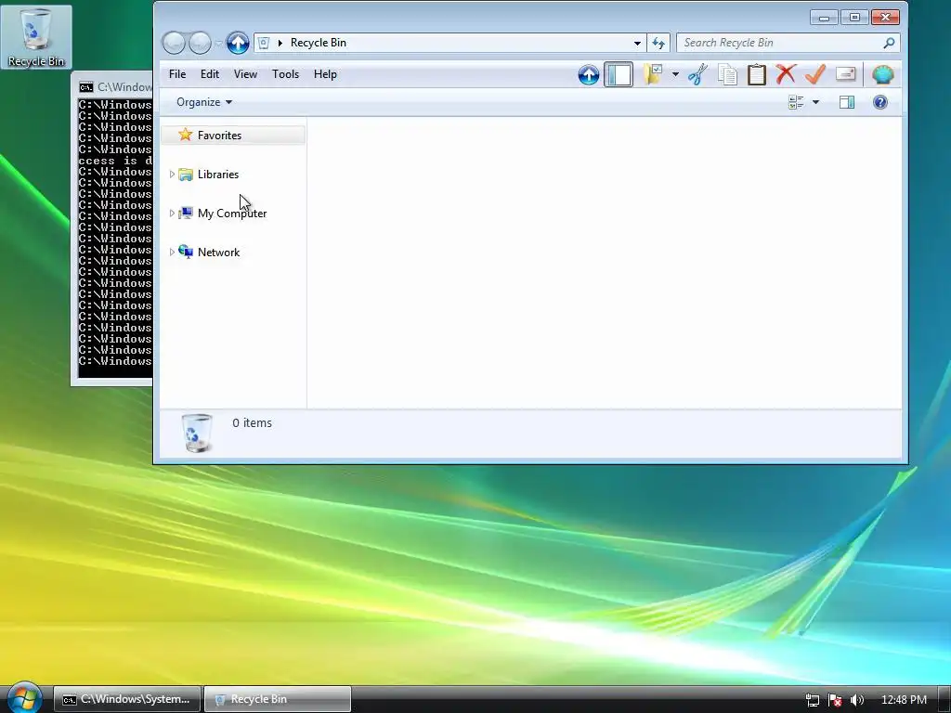Click the toolbar Up one level arrow icon
Image resolution: width=951 pixels, height=713 pixels.
pos(588,74)
